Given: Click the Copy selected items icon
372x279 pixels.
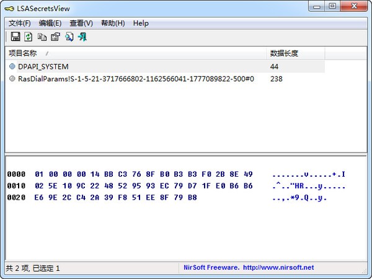Looking at the screenshot, I should coord(42,37).
